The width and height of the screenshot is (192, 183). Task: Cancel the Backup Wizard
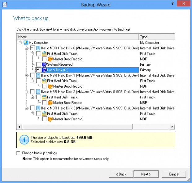[x=174, y=174]
